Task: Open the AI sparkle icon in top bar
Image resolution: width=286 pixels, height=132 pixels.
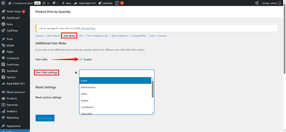Action: pos(257,3)
